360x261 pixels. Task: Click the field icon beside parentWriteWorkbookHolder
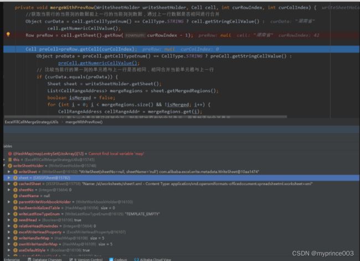pyautogui.click(x=16, y=202)
